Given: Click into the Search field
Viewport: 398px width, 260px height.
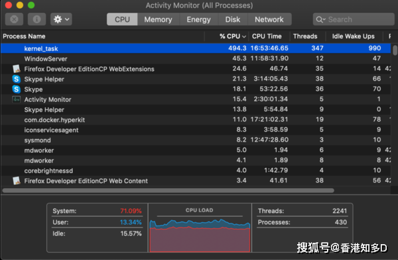Looking at the screenshot, I should coord(354,19).
